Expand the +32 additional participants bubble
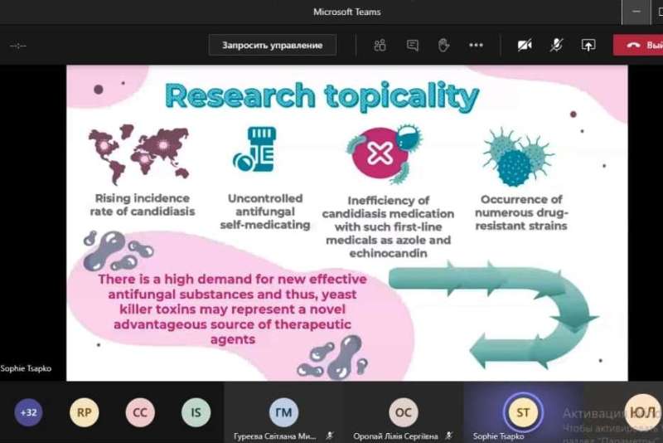663x443 pixels. coord(28,412)
